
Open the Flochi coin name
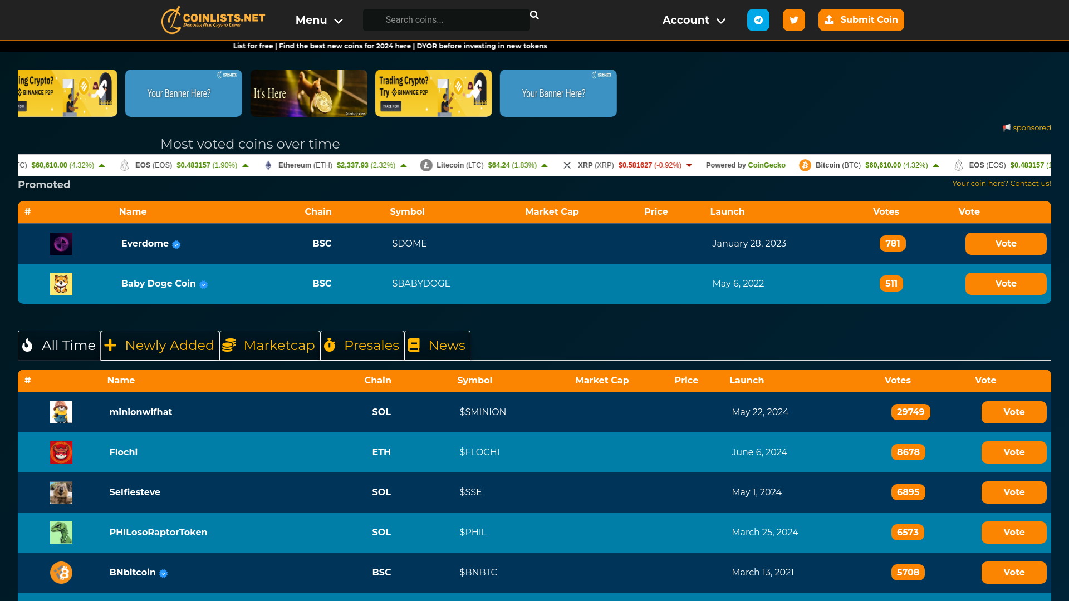coord(123,452)
